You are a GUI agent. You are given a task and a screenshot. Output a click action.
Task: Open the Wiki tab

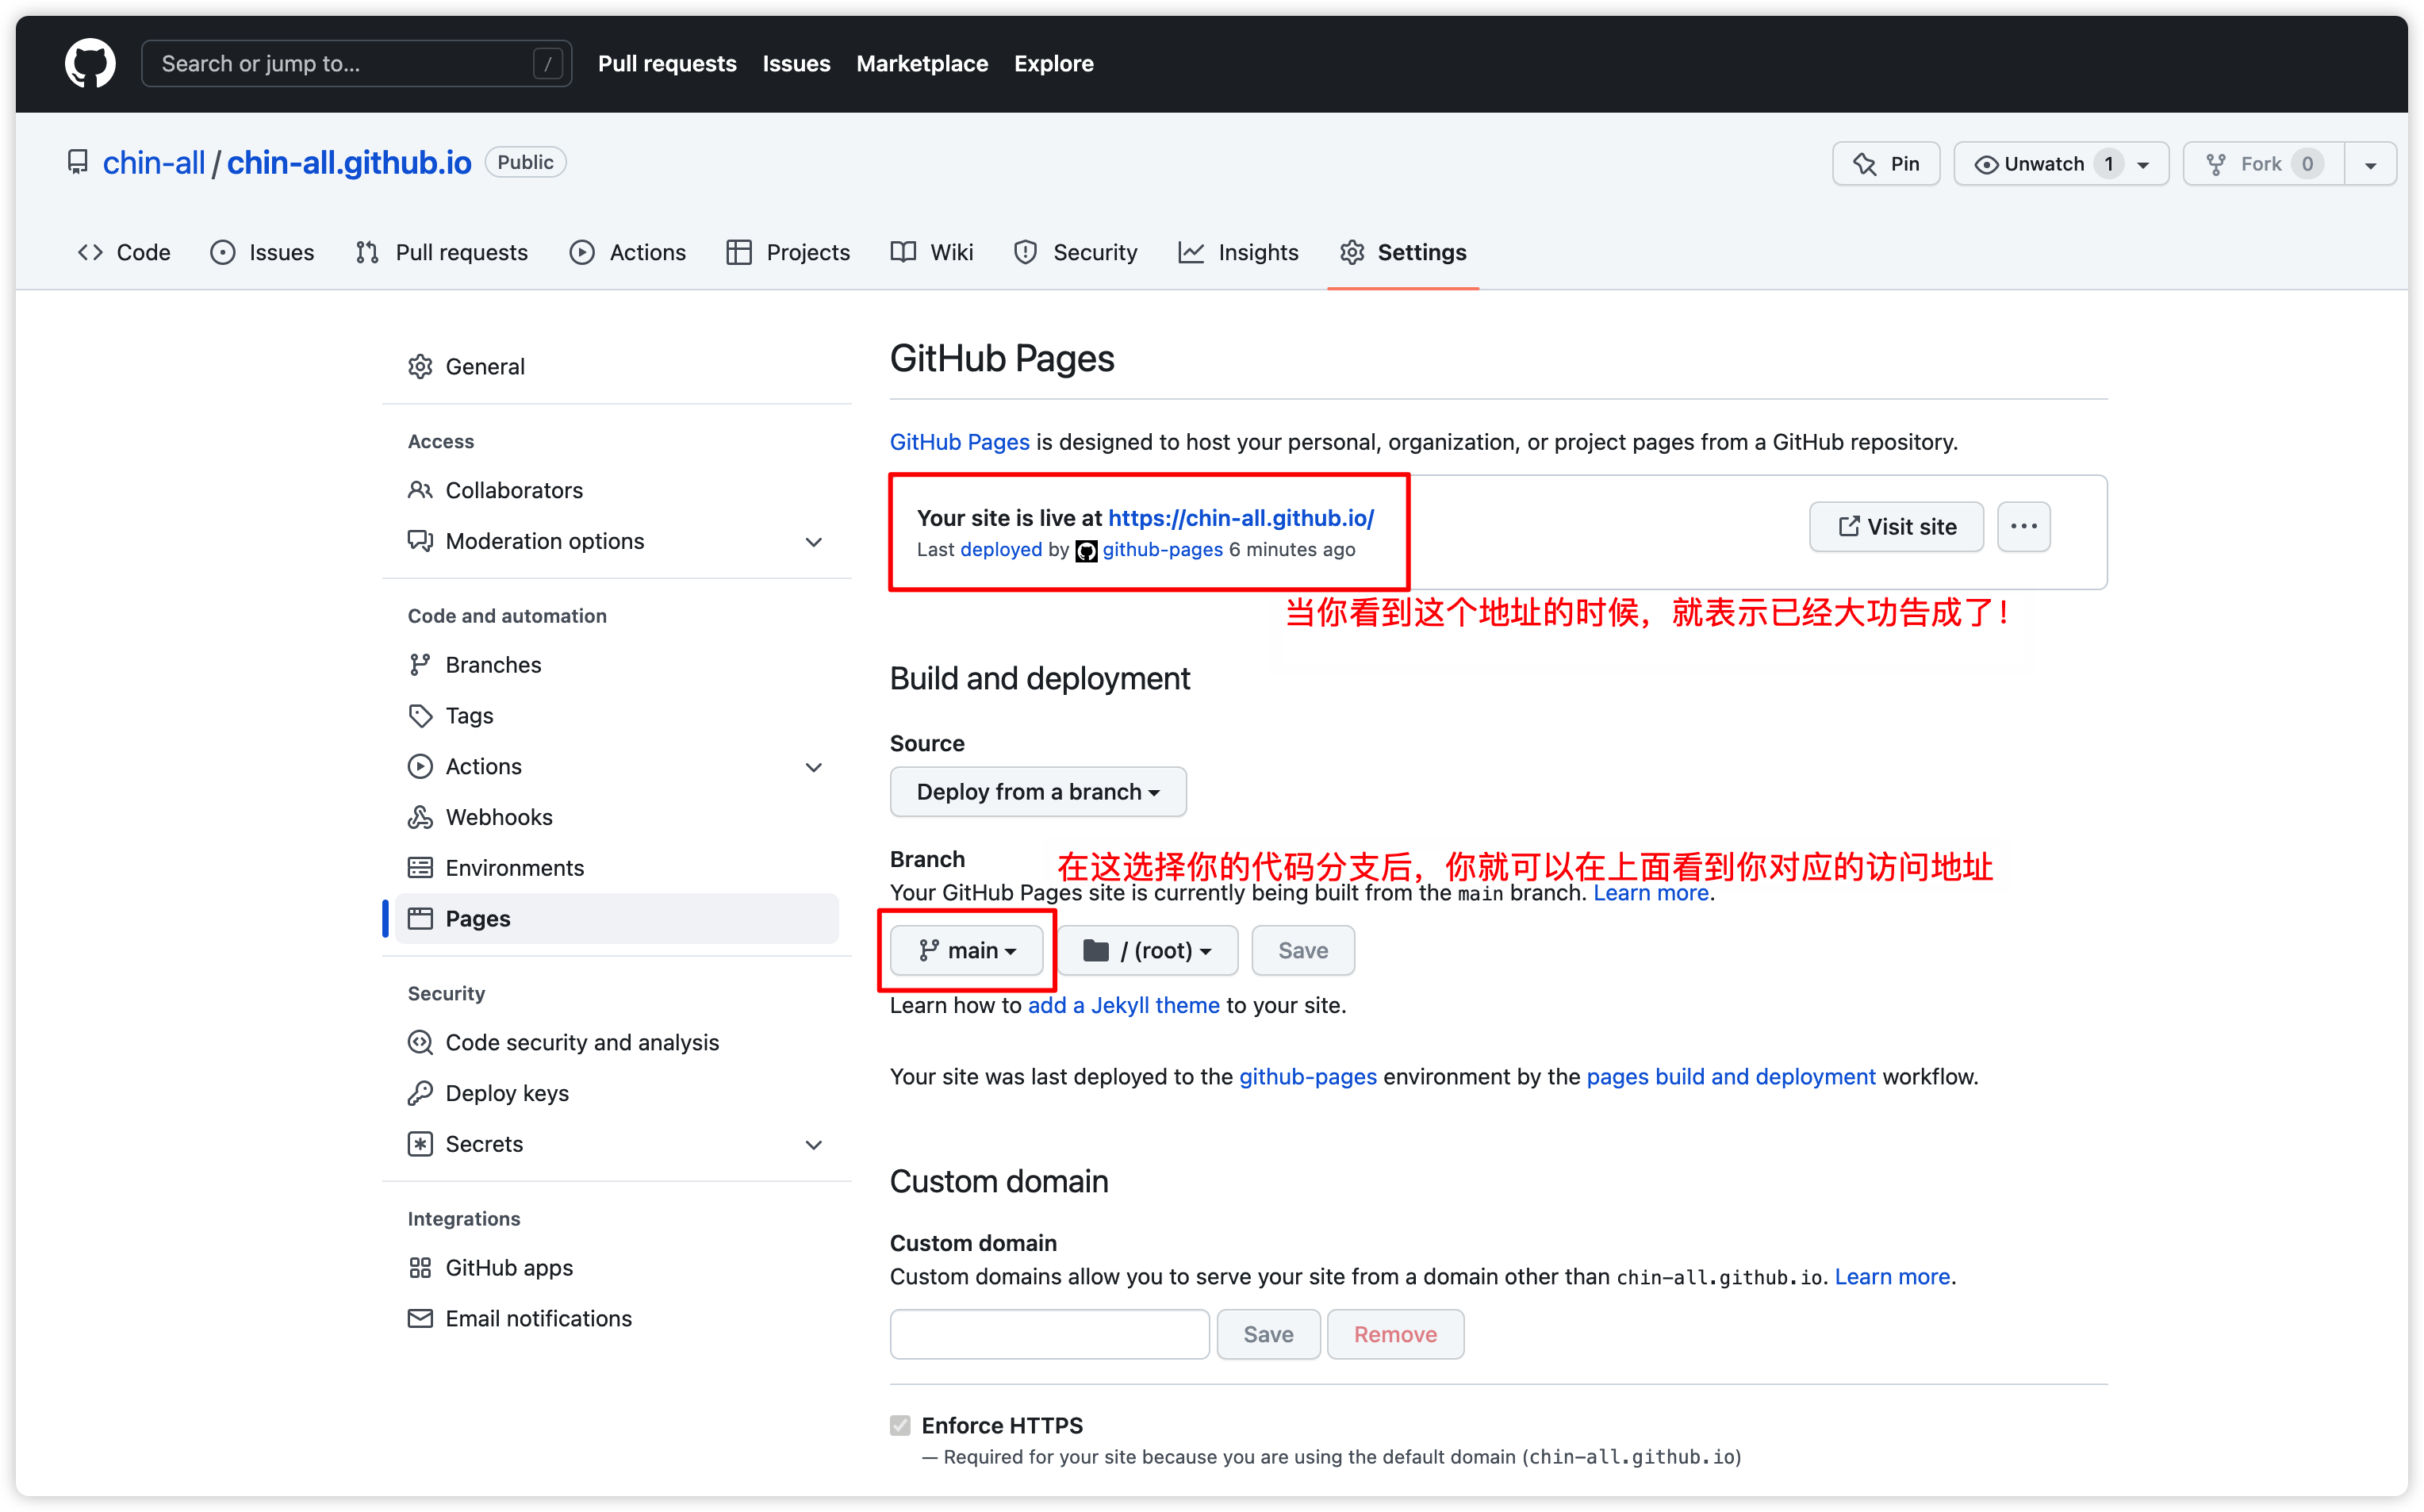[x=932, y=252]
